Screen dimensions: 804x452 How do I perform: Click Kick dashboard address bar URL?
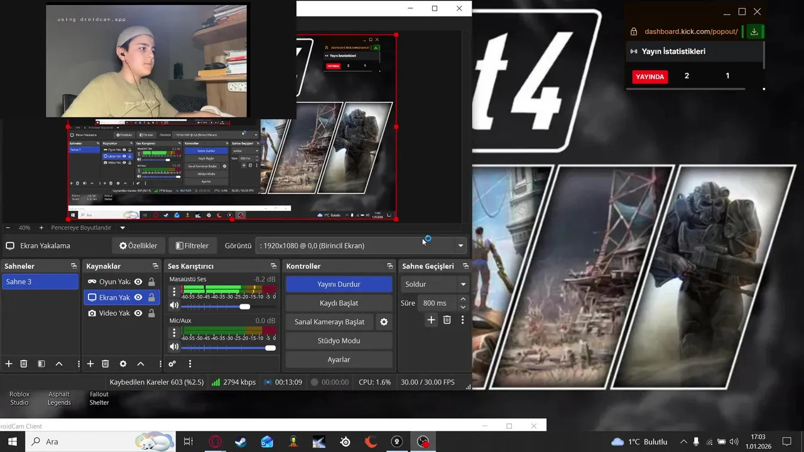(691, 31)
